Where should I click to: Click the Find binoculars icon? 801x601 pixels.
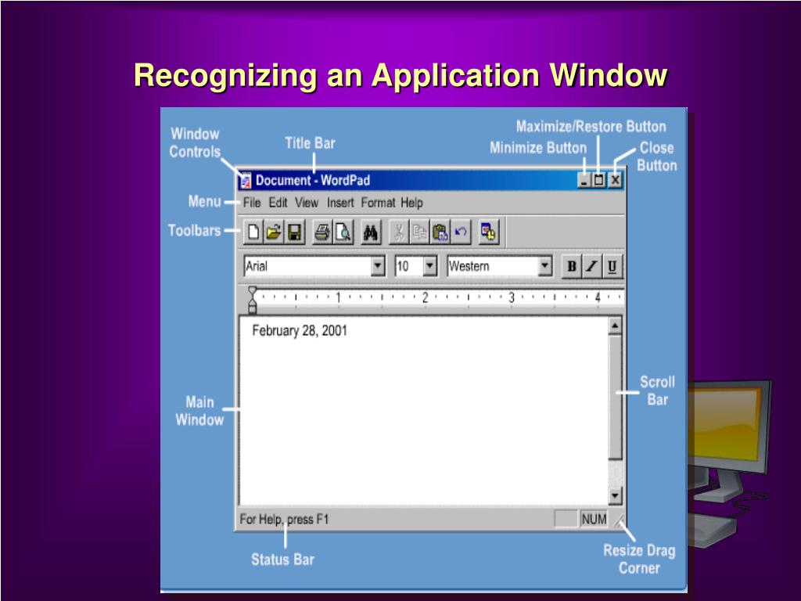pos(371,232)
